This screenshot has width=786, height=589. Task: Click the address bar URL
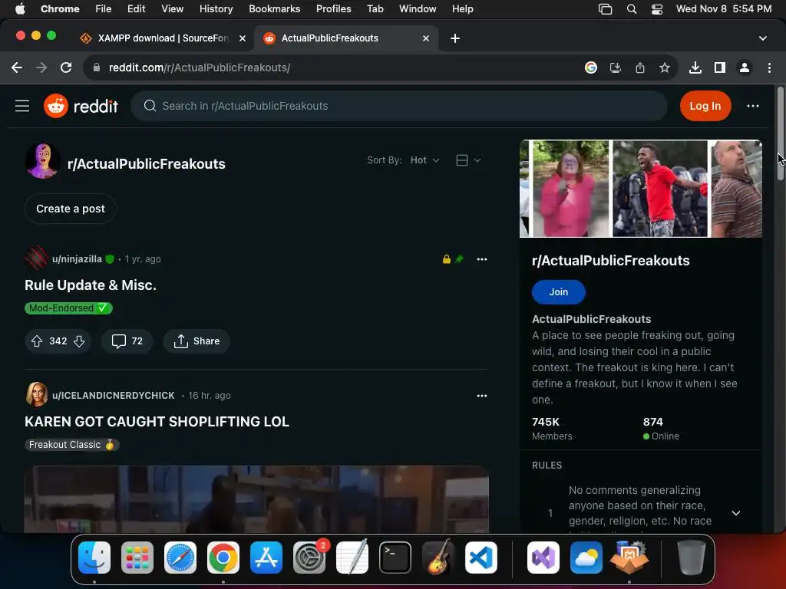click(x=200, y=67)
